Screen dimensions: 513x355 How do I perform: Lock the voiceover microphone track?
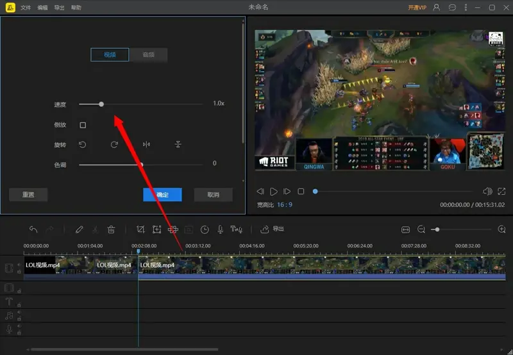[x=19, y=333]
